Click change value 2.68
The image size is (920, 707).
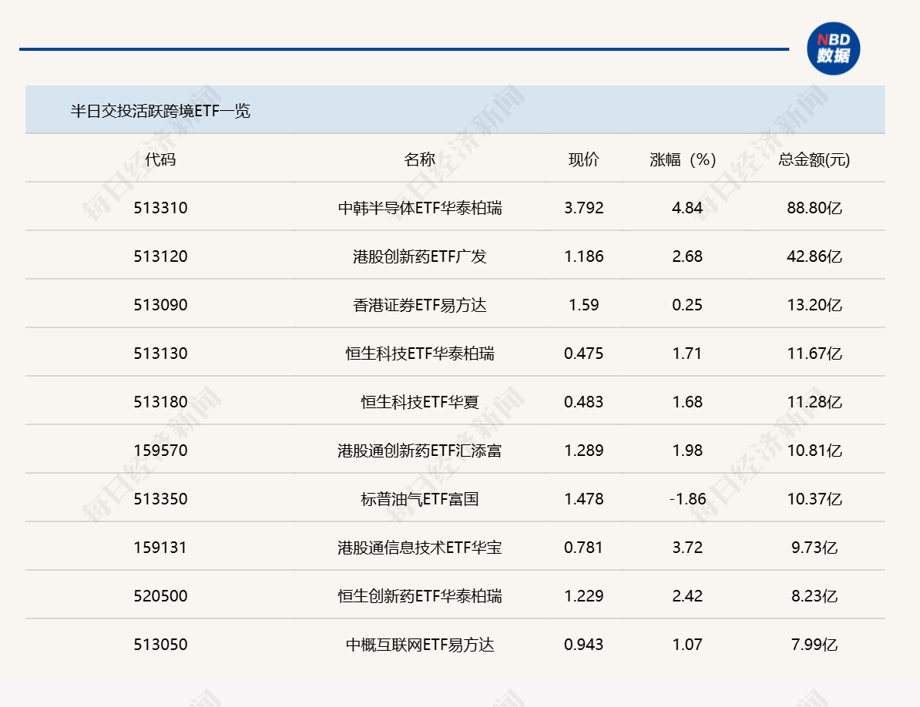click(687, 256)
